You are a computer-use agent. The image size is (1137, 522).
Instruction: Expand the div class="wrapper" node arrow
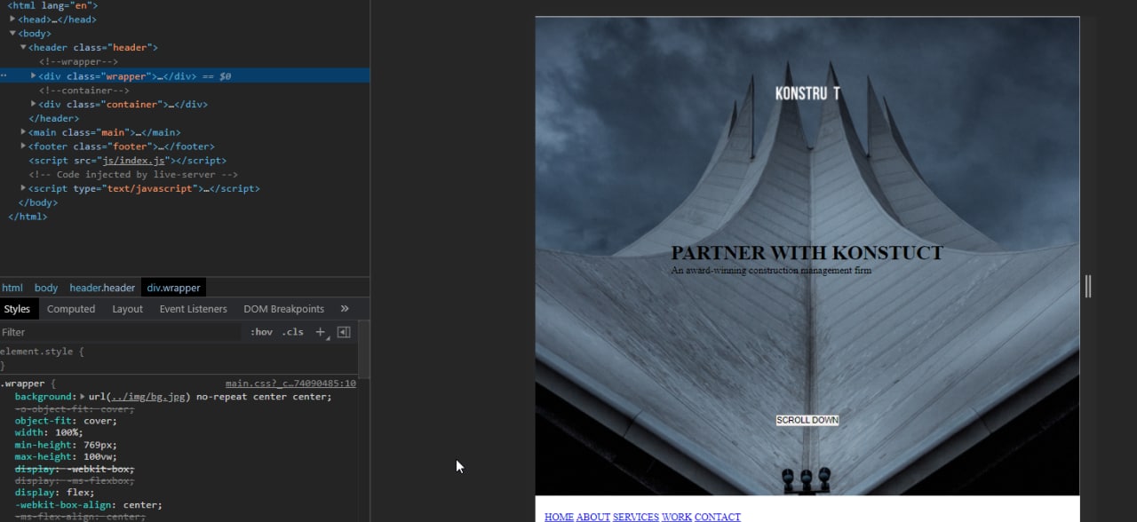point(34,75)
